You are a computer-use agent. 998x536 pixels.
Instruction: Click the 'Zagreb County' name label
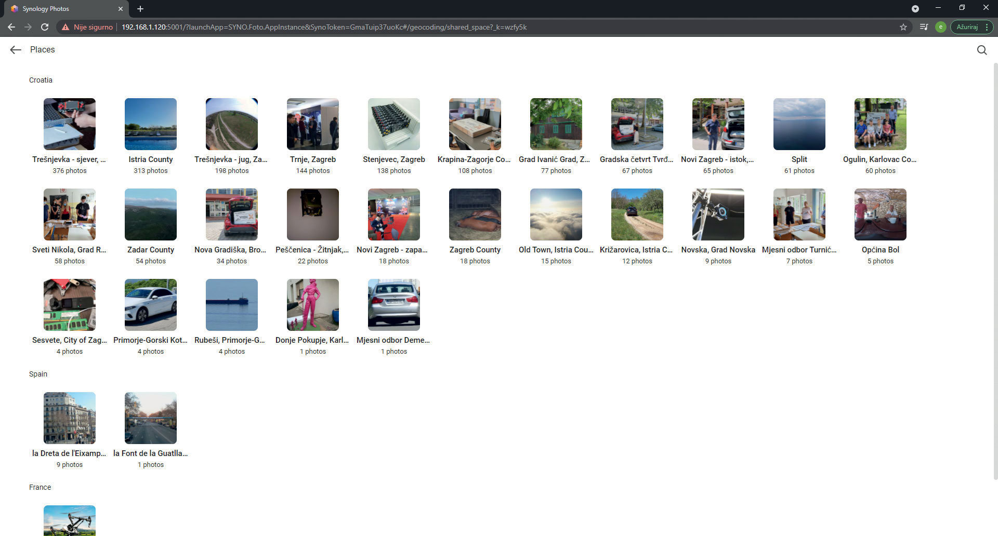(x=475, y=250)
